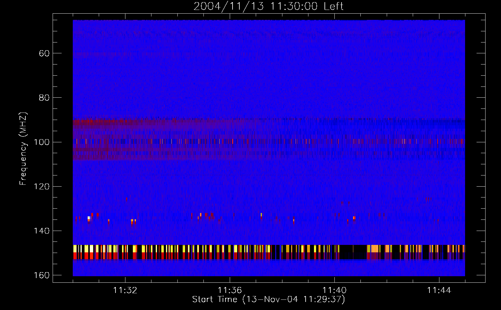Click the bright white burst near 134 MHz
The image size is (501, 310).
[x=89, y=218]
